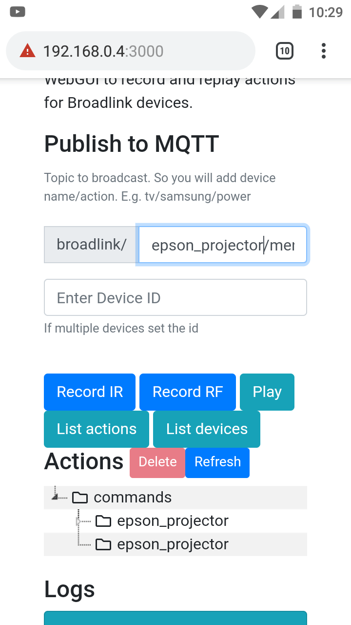The height and width of the screenshot is (625, 351).
Task: Click the commands folder icon
Action: click(x=80, y=498)
